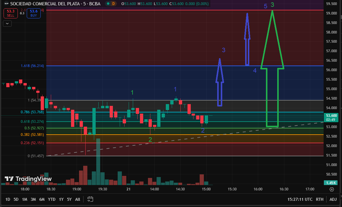Select the 0 (51.457) Fibonacci level label
This screenshot has height=207, width=342.
(x=36, y=156)
